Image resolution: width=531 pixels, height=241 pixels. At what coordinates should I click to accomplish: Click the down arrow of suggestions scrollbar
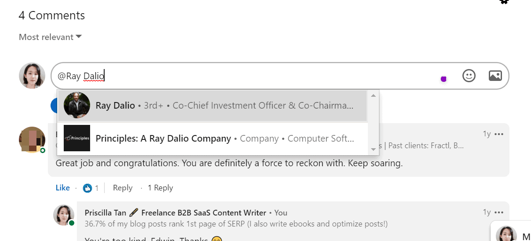click(x=373, y=150)
